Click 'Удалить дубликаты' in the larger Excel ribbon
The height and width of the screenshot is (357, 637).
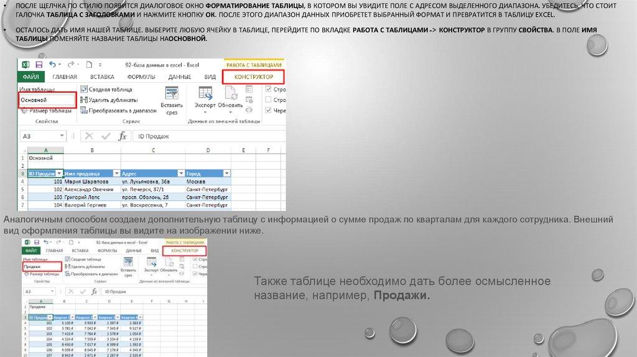[112, 100]
